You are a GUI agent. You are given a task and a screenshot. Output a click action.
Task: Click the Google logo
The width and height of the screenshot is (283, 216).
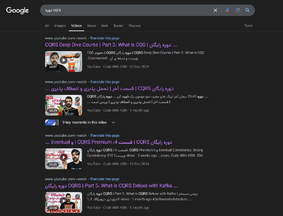(17, 11)
